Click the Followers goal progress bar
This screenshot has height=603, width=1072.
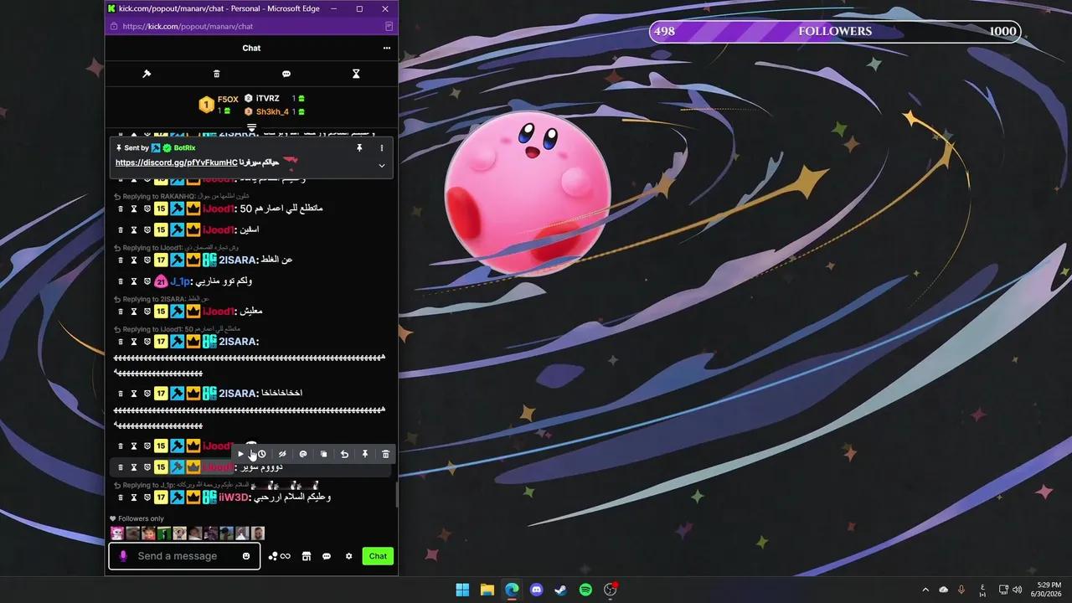pos(835,32)
